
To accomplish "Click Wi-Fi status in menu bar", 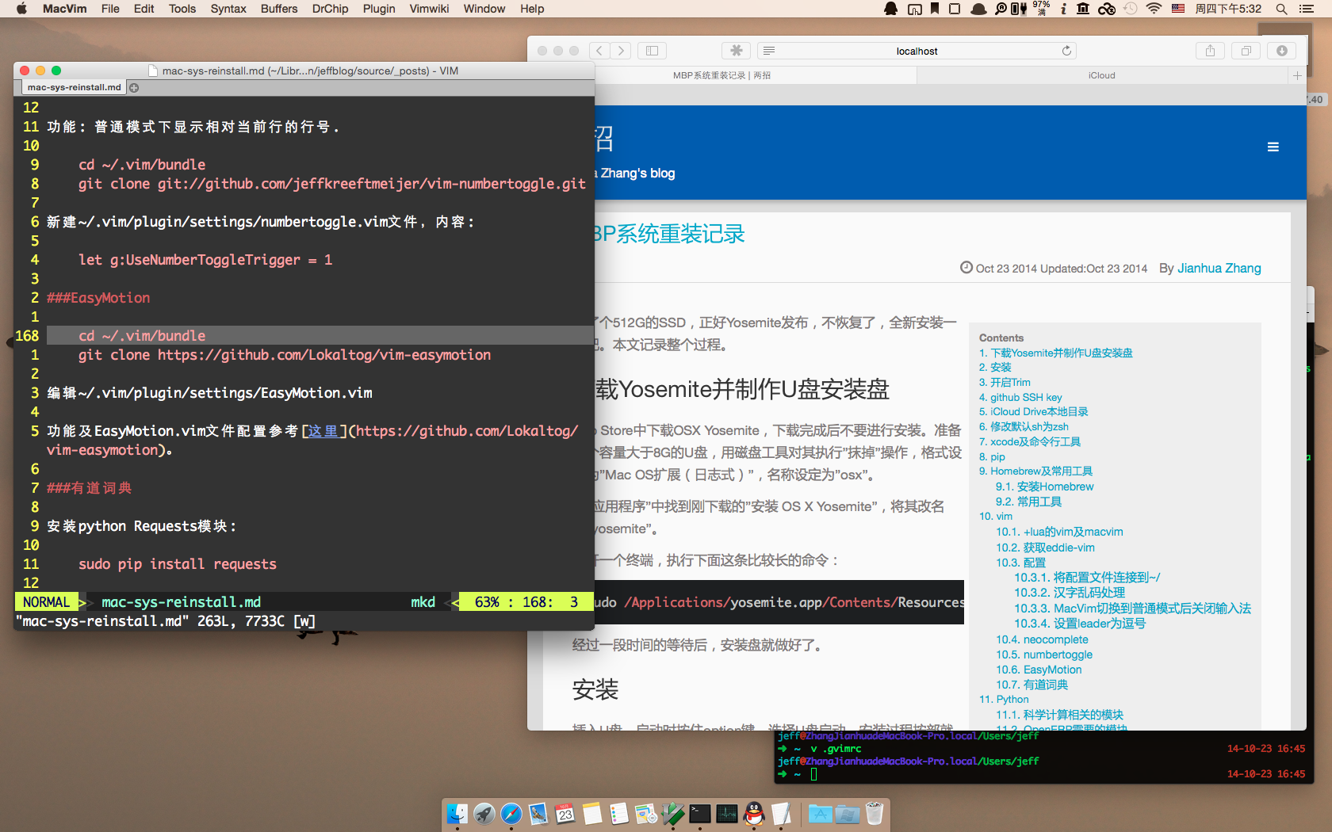I will coord(1154,9).
